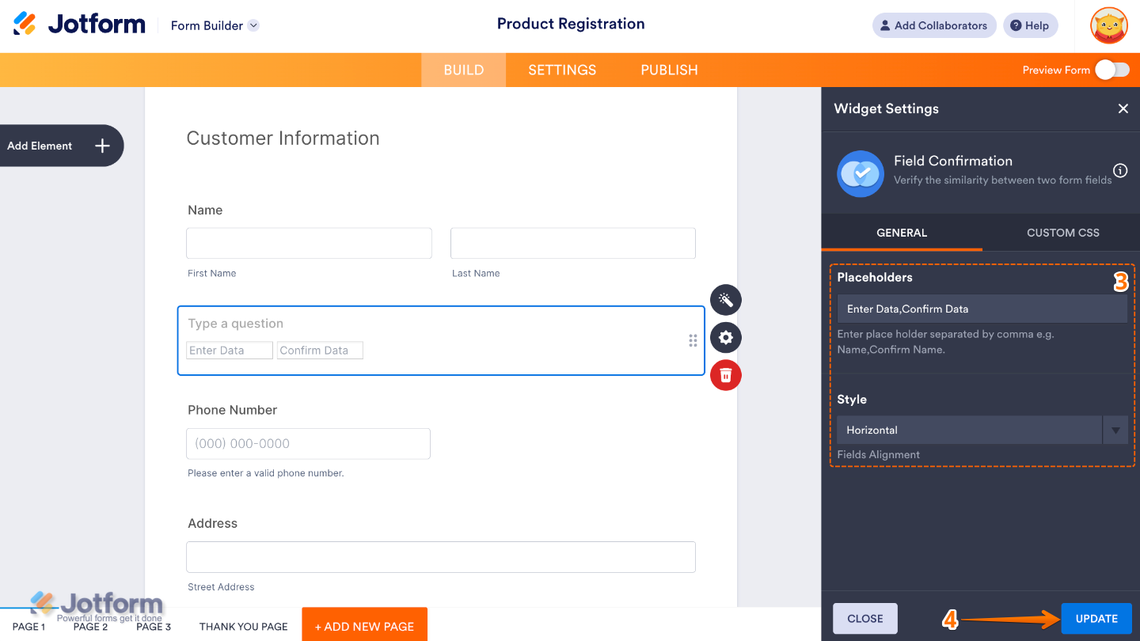Click the UPDATE button

coord(1096,618)
